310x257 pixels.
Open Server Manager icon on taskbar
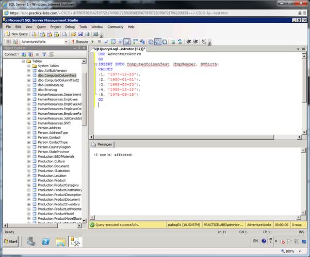(31, 241)
